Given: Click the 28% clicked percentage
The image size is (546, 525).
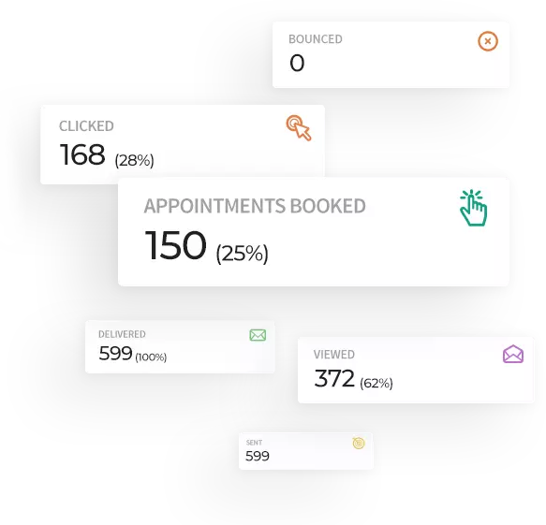Looking at the screenshot, I should pyautogui.click(x=134, y=160).
